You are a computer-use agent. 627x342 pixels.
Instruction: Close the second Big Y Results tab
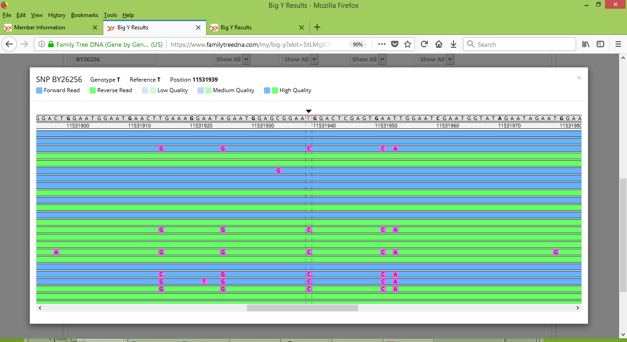pos(302,28)
